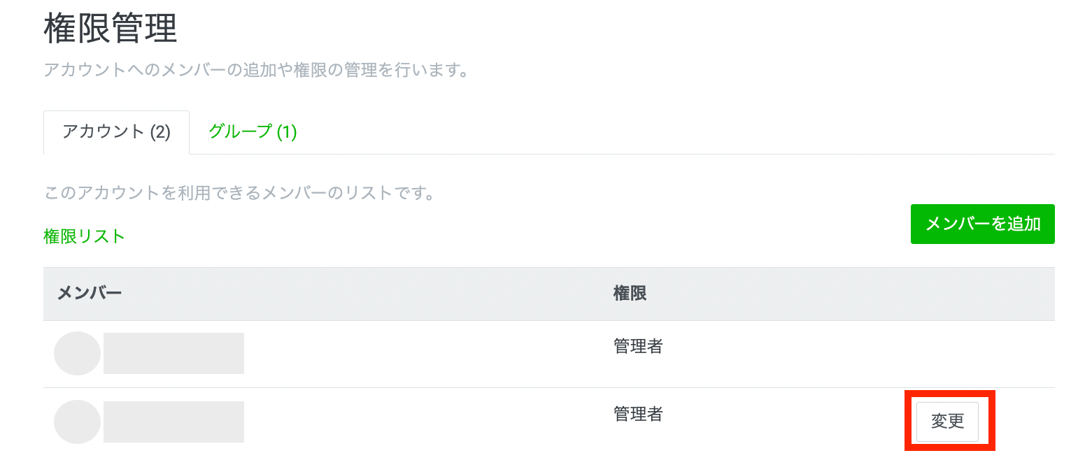Click the second row's 管理者 role text
This screenshot has height=467, width=1071.
click(638, 414)
